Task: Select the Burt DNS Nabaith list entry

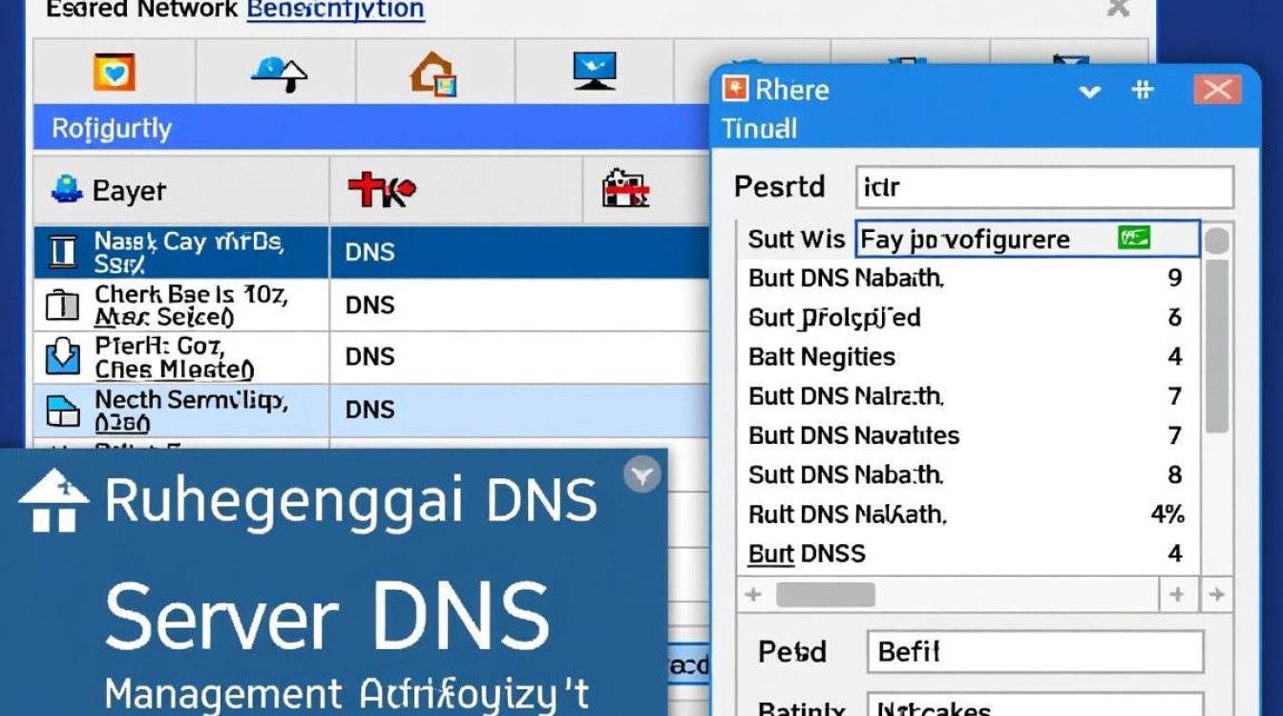Action: 846,278
